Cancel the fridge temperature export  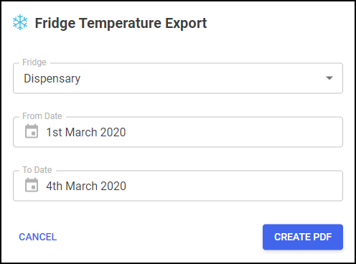[38, 237]
